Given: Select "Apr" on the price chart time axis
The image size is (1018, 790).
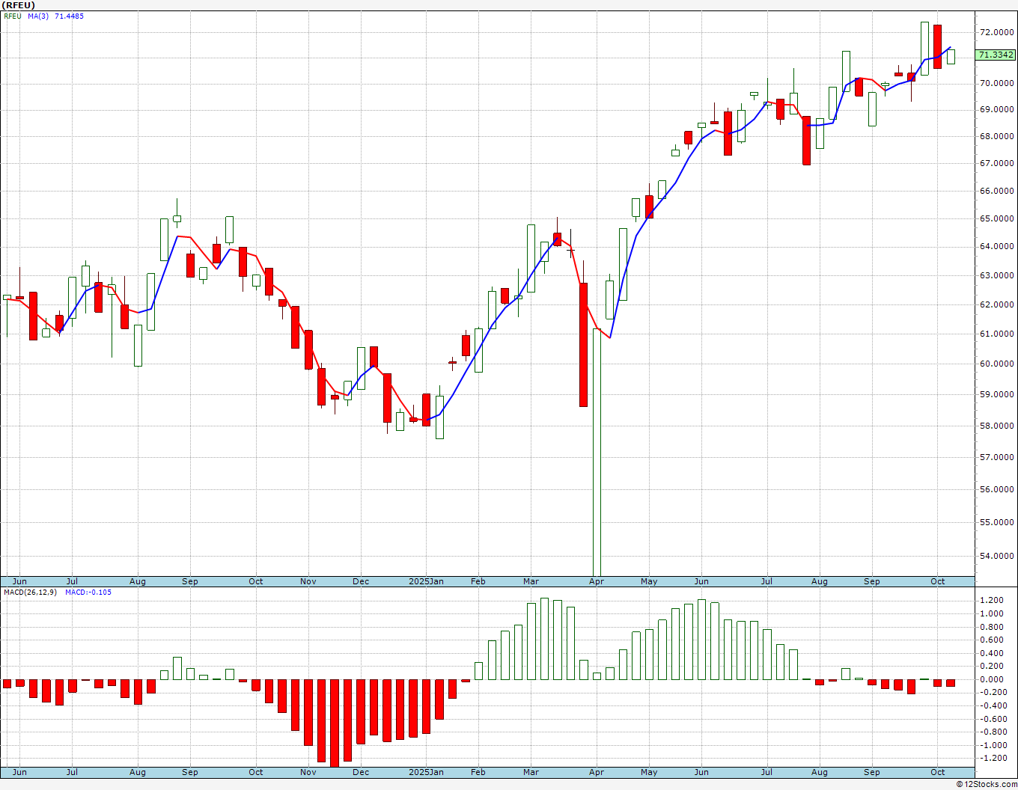Looking at the screenshot, I should (x=597, y=581).
